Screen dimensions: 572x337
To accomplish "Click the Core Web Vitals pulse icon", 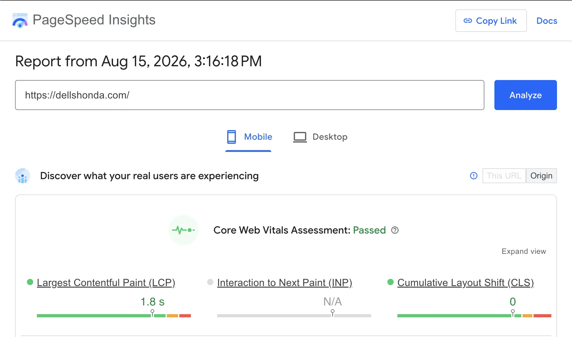I will pyautogui.click(x=183, y=230).
